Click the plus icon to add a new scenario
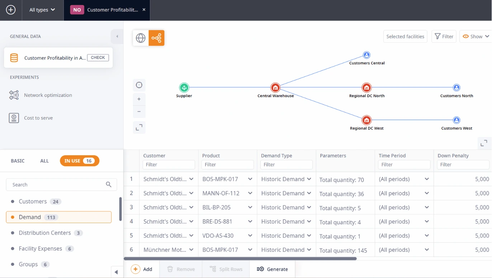 click(11, 10)
